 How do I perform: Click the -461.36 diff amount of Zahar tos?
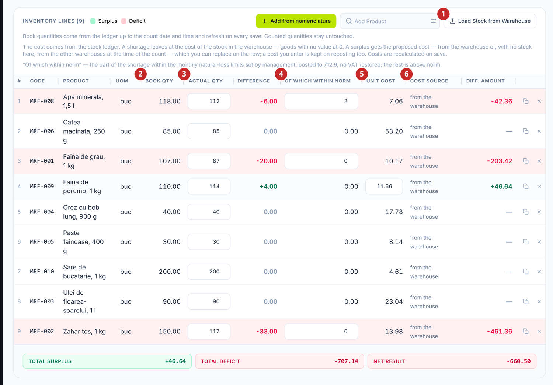point(500,331)
